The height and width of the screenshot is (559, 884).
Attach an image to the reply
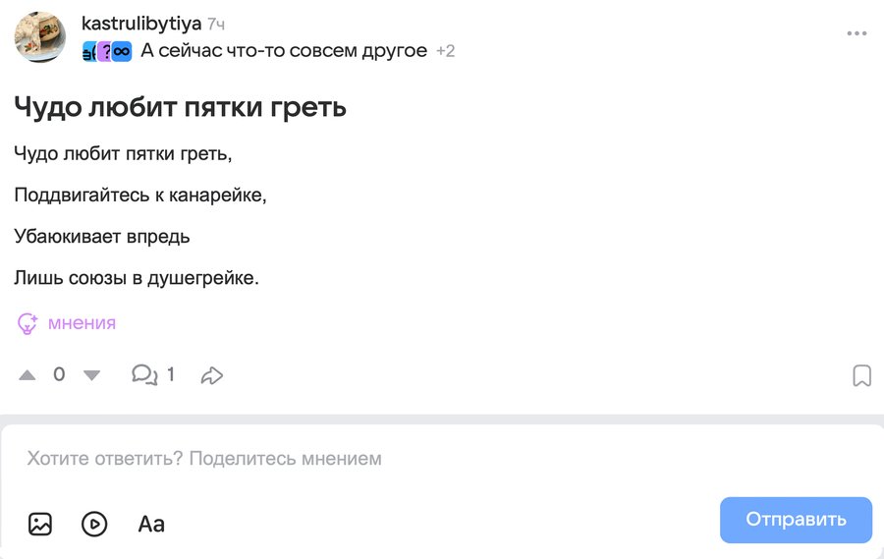click(40, 524)
